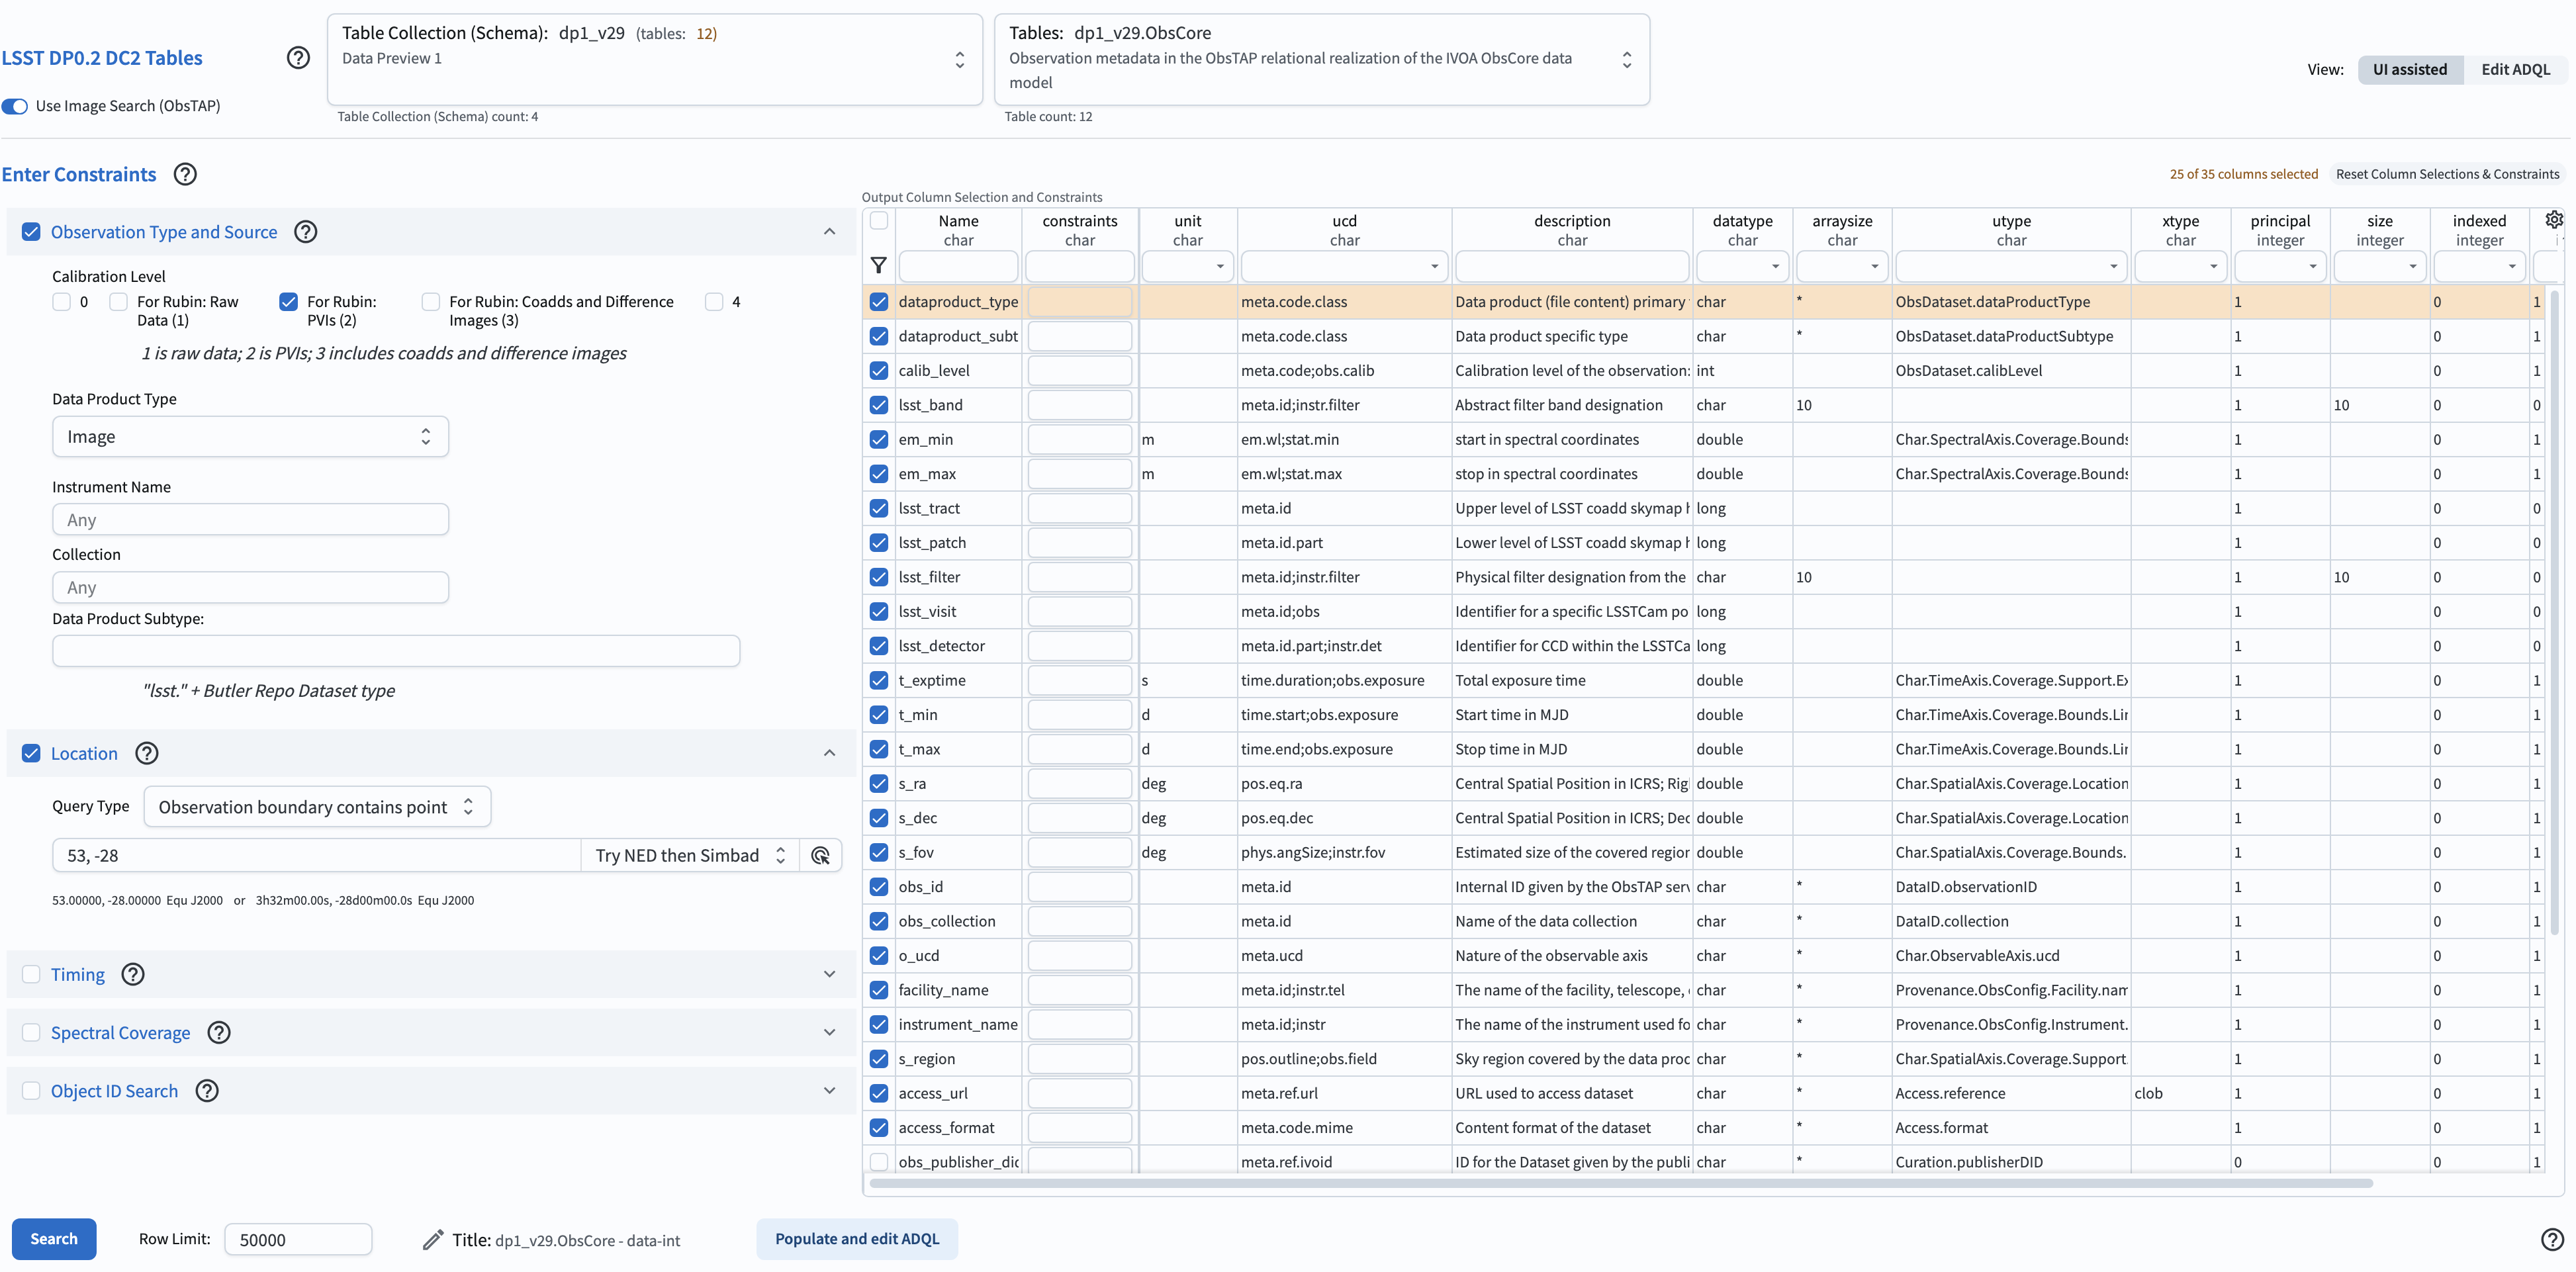
Task: Expand the Spectral Coverage section
Action: [829, 1032]
